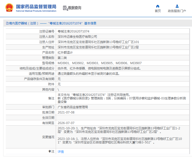This screenshot has width=192, height=157.
Task: Click the section header 境内医疗器械（注册）基本信息
Action: click(51, 23)
